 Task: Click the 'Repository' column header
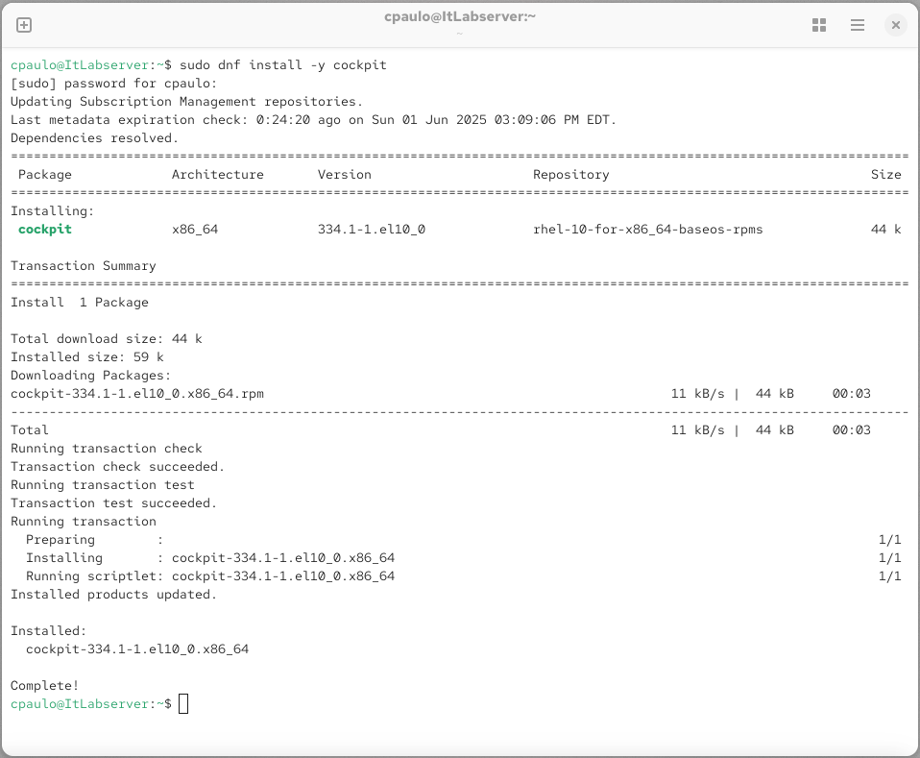570,175
